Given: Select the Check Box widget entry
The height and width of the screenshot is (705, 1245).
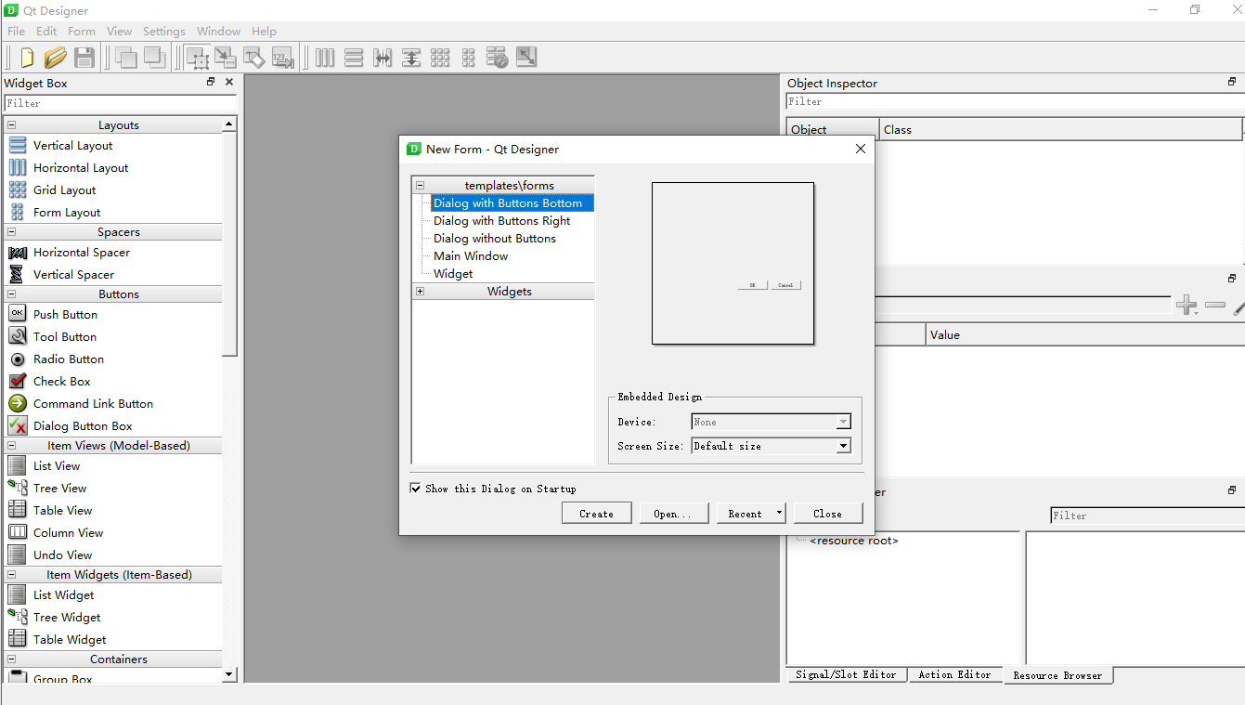Looking at the screenshot, I should point(61,381).
